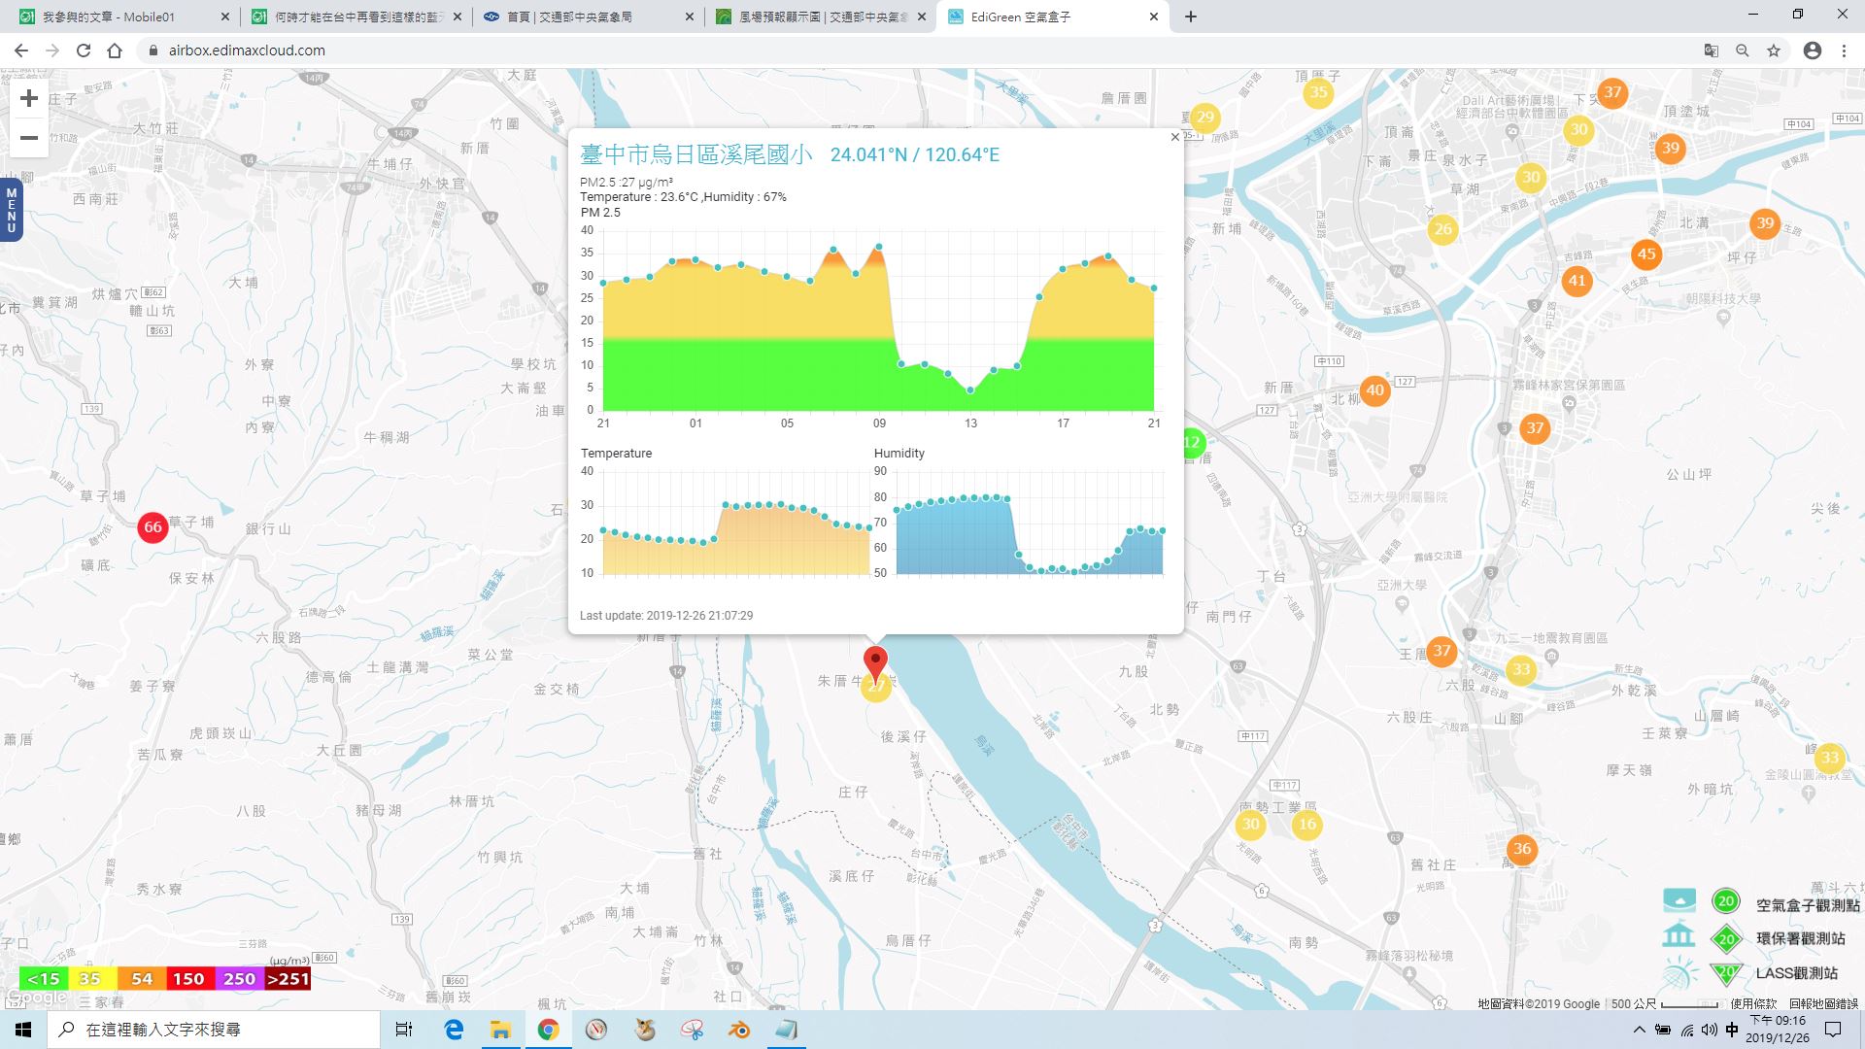Screen dimensions: 1865x1049
Task: Reload the current page
Action: pyautogui.click(x=84, y=51)
